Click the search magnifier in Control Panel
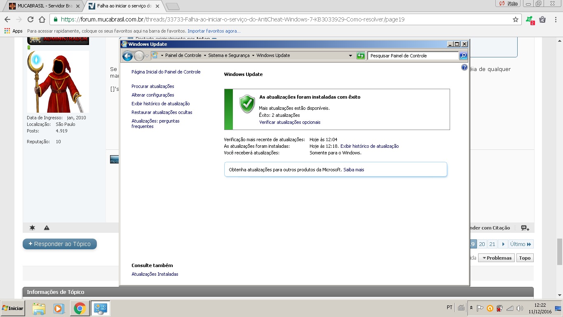563x317 pixels. click(x=463, y=56)
